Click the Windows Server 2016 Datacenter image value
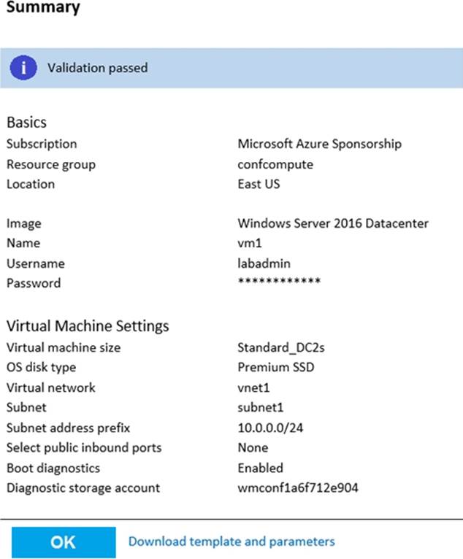463x559 pixels. [x=333, y=224]
